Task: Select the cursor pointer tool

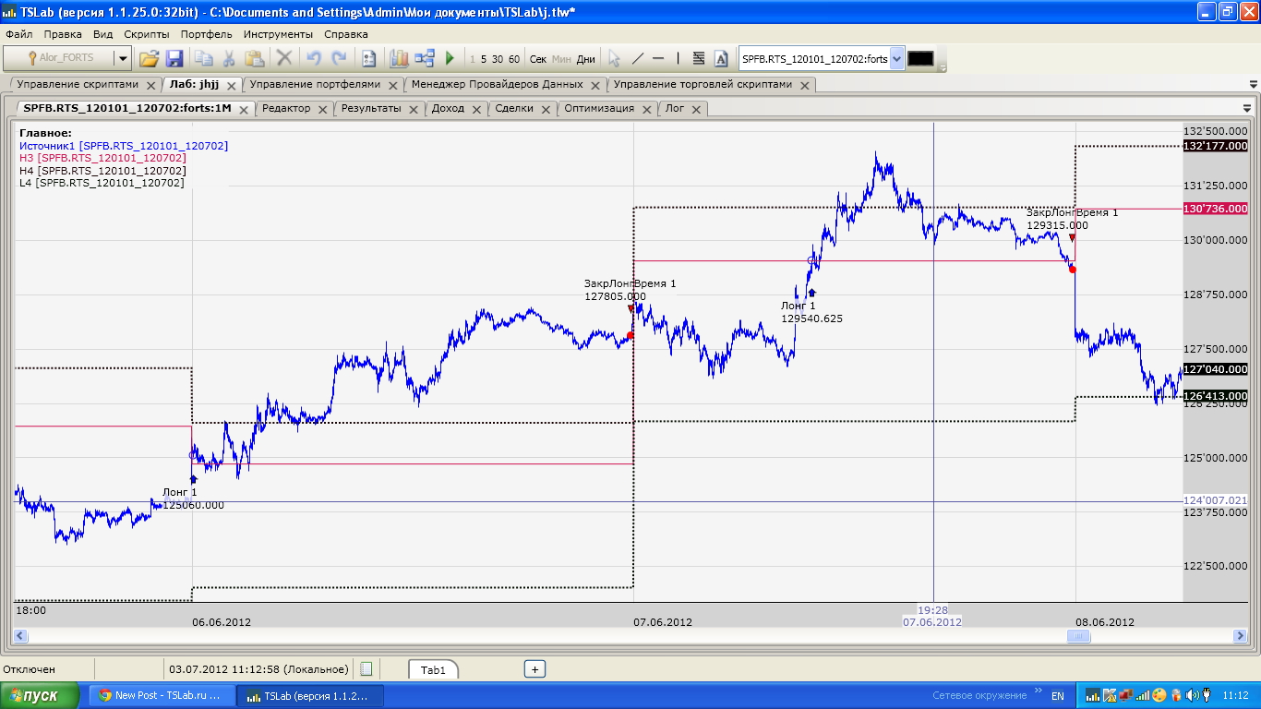Action: pos(614,58)
